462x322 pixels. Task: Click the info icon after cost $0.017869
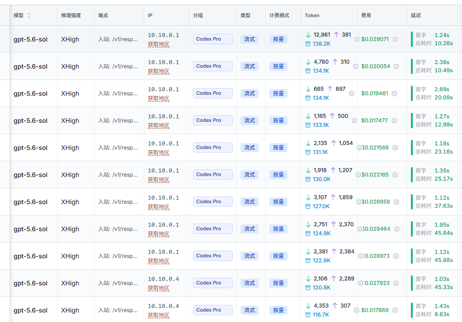pyautogui.click(x=395, y=310)
